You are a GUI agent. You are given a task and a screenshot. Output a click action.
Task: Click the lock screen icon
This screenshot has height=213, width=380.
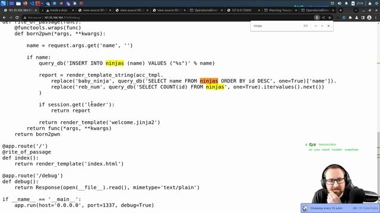[370, 4]
